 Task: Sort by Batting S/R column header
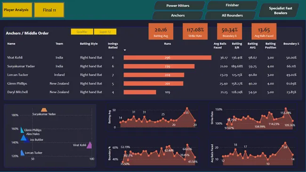237,46
